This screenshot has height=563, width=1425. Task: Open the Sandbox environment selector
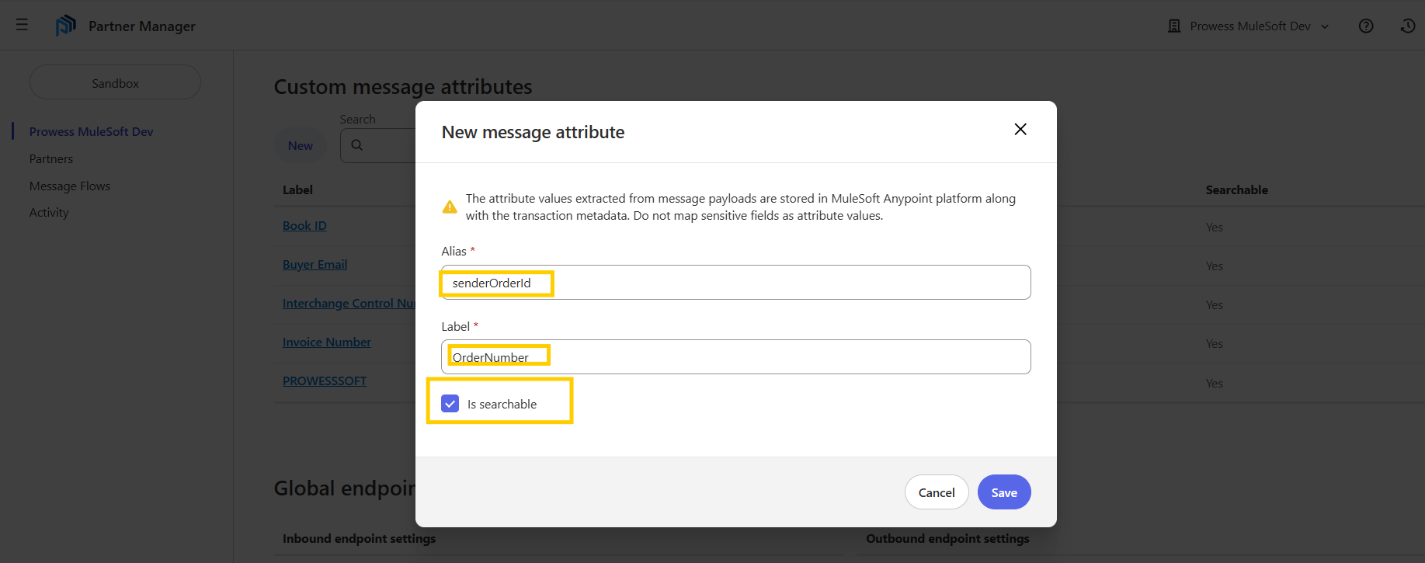[x=115, y=83]
